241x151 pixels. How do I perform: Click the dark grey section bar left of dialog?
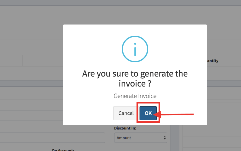pyautogui.click(x=31, y=84)
